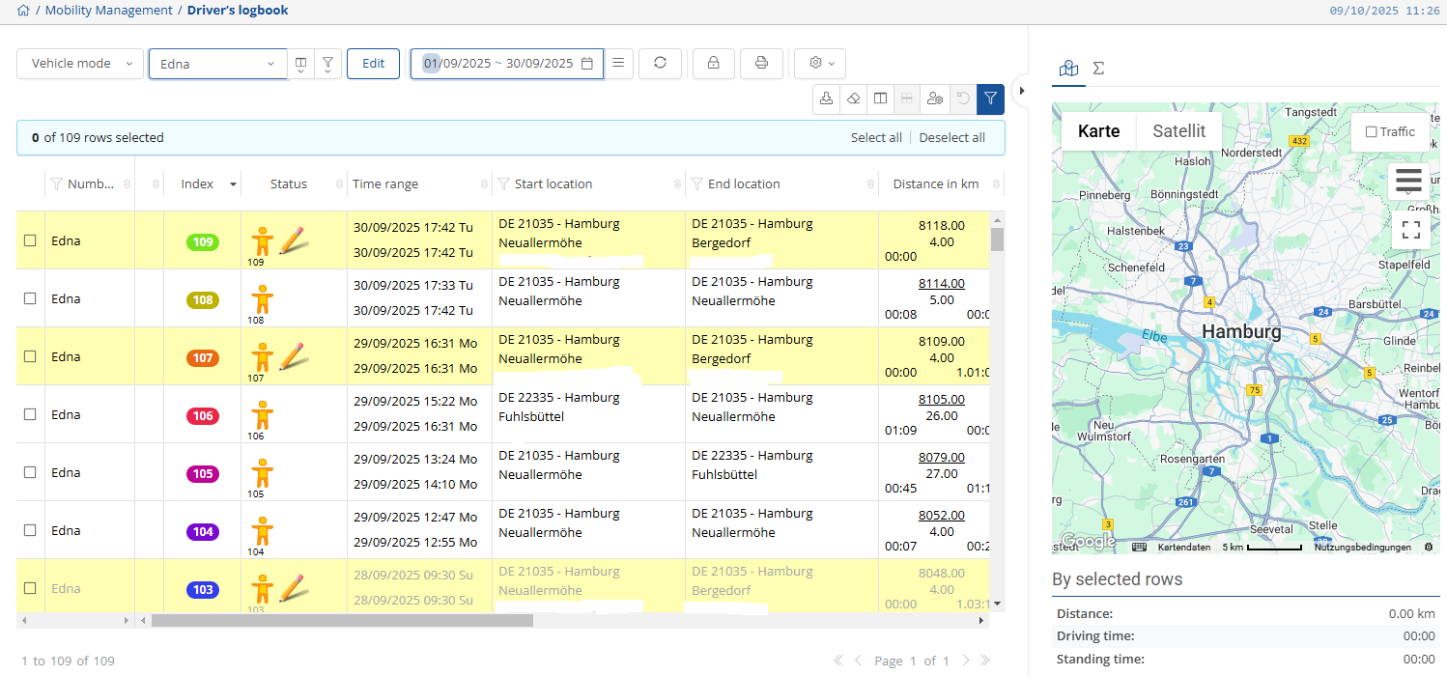
Task: Click the lock icon button
Action: 713,64
